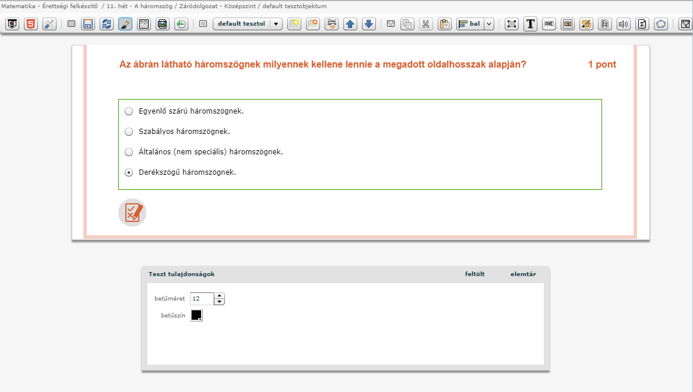Select 'Szabályos háromszögnek' radio option
Screen dimensions: 693x392
tap(129, 132)
